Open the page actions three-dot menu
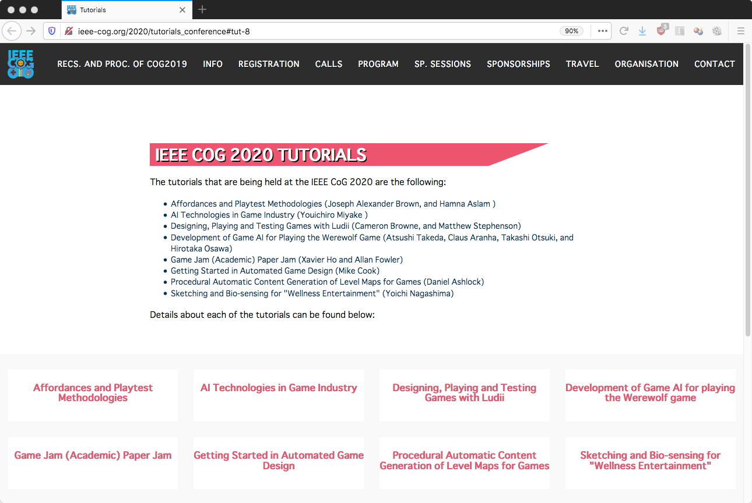 pyautogui.click(x=603, y=31)
